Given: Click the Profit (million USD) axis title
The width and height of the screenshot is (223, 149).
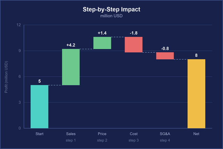Looking at the screenshot, I should pos(6,77).
